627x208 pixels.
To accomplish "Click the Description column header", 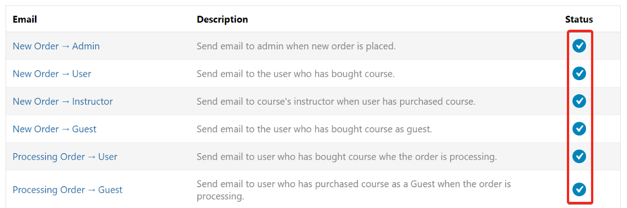I will 222,19.
